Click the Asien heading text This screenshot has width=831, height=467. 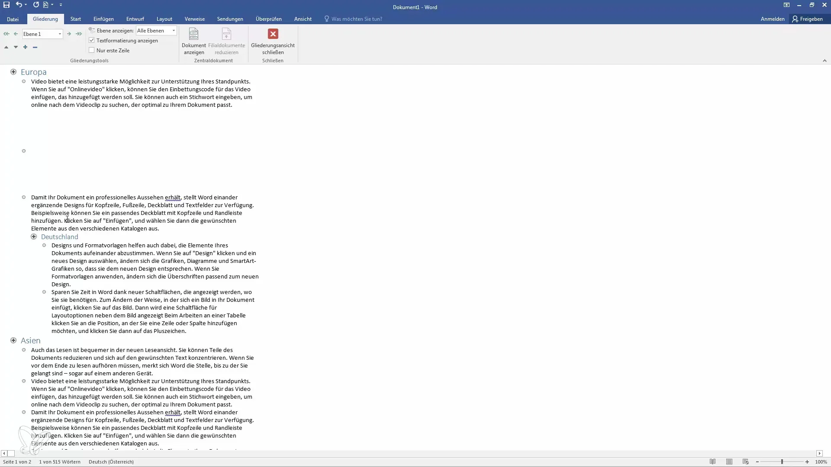[x=30, y=340]
